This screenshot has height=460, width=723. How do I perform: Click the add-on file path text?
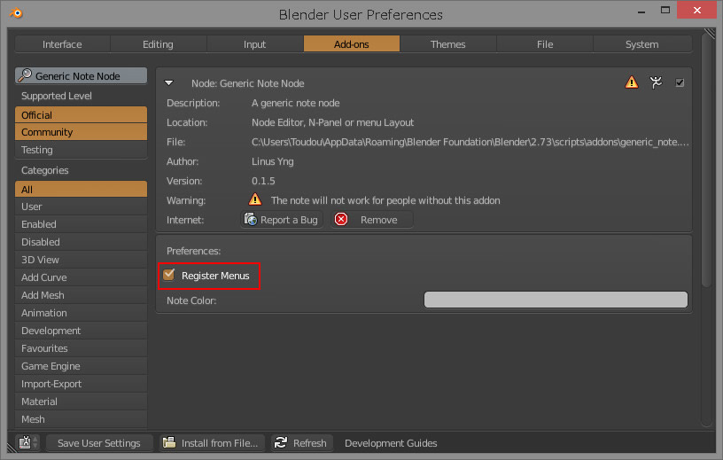[x=470, y=142]
